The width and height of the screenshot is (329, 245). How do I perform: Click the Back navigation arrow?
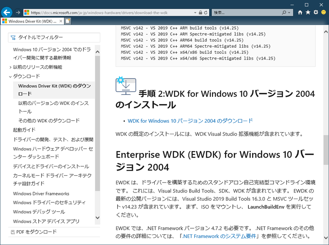[6, 12]
